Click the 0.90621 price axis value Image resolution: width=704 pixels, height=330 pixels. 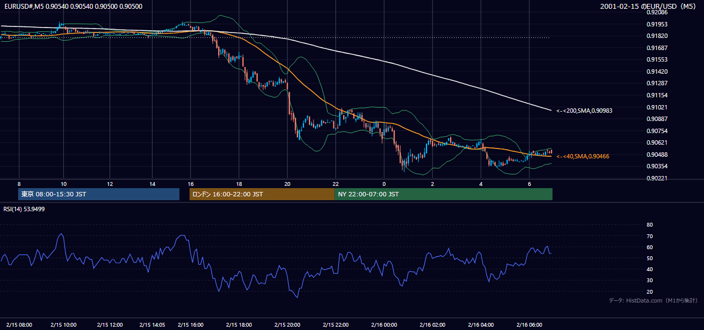(x=657, y=142)
